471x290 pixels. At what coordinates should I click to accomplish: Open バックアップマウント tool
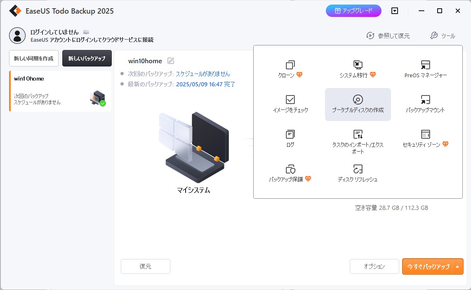pyautogui.click(x=425, y=104)
